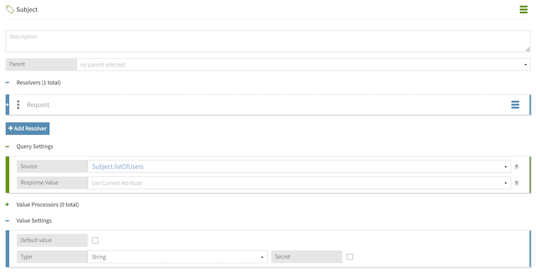This screenshot has height=274, width=536.
Task: Collapse the Value Settings section
Action: [7, 221]
